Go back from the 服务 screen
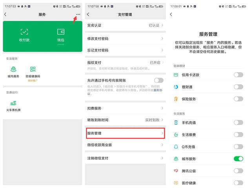The image size is (251, 188). [5, 14]
